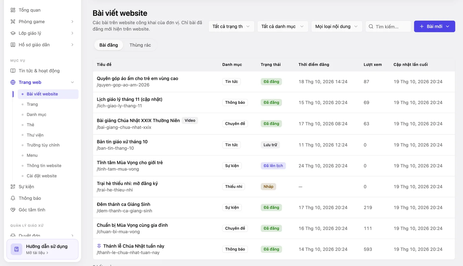463x266 pixels.
Task: Click the Lớp giáo lý graduation cap icon
Action: (13, 33)
